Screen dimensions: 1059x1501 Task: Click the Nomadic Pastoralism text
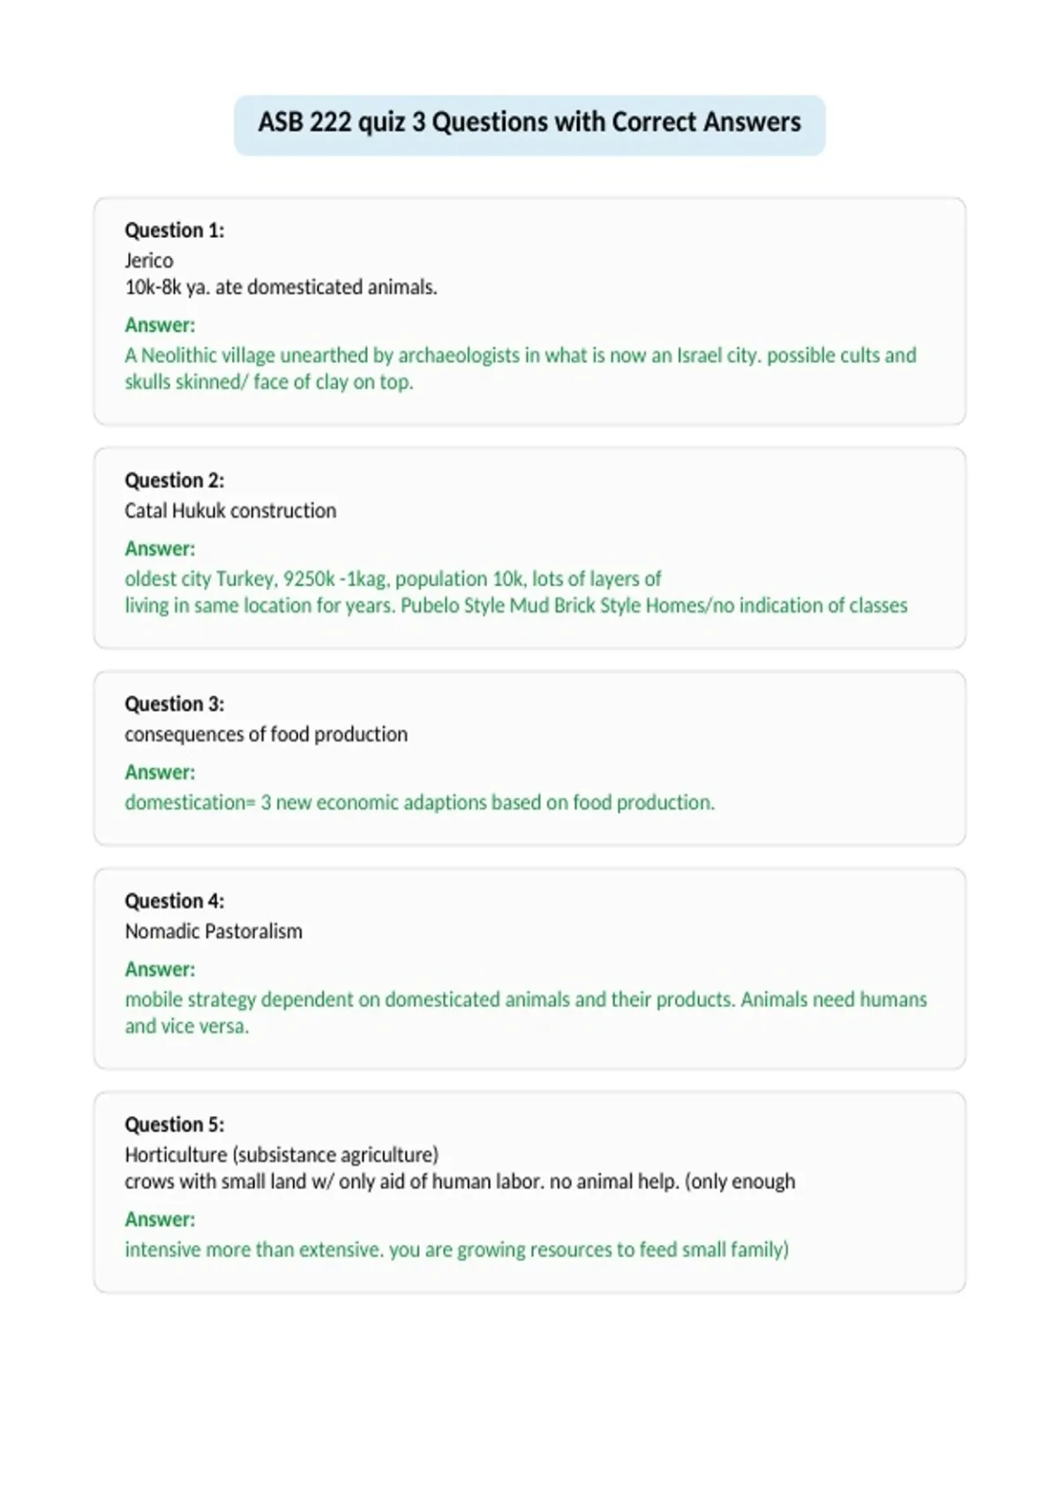pos(213,931)
